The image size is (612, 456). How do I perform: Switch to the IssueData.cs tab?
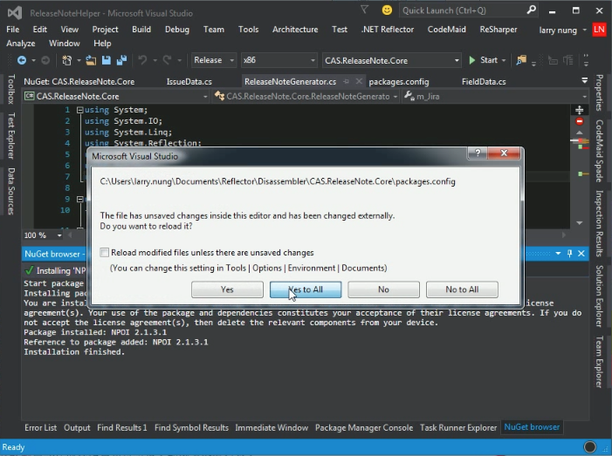(189, 82)
